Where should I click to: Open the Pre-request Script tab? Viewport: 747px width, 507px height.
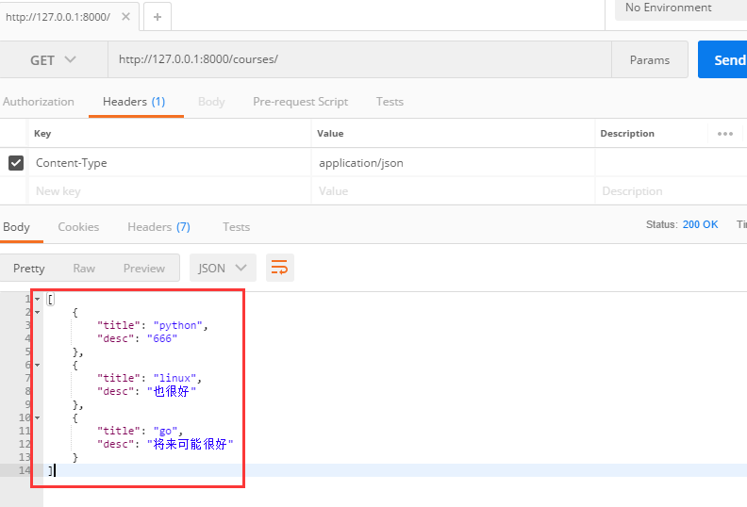300,102
